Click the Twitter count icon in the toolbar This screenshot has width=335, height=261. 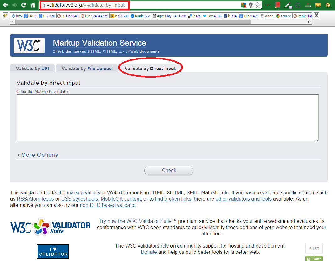[x=204, y=16]
